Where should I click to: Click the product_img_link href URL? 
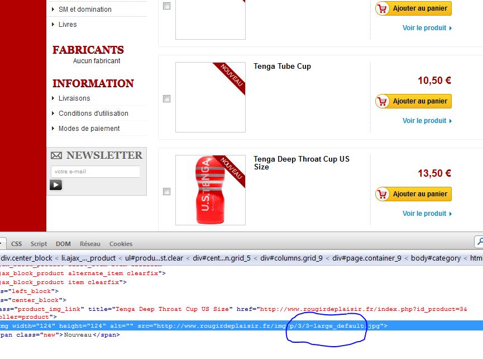(364, 309)
